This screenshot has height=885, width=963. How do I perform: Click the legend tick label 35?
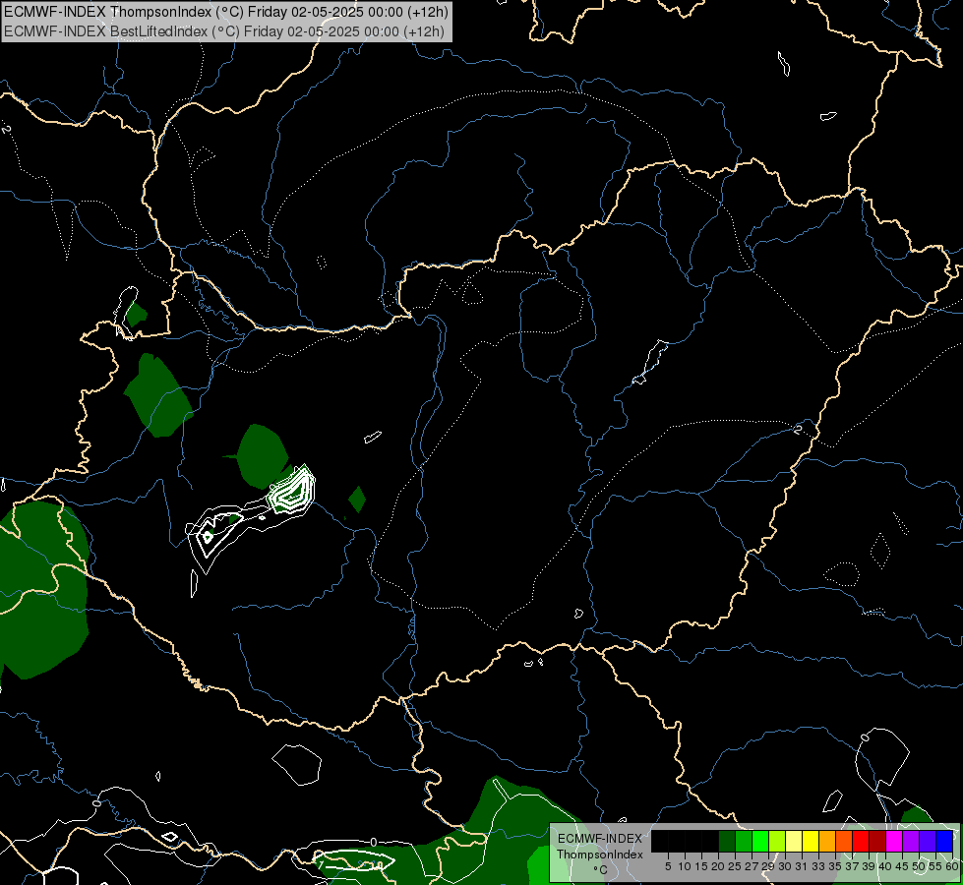836,866
